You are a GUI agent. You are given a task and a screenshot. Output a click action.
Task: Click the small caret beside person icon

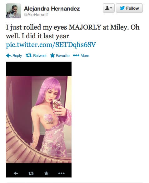(x=111, y=8)
